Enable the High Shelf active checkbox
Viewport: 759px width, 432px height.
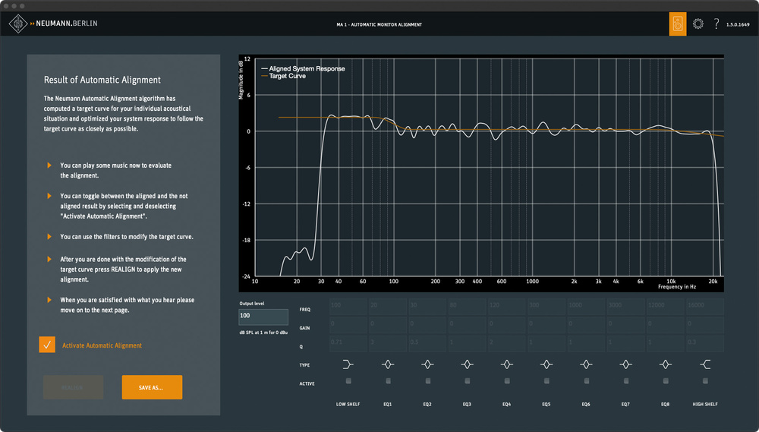pos(704,381)
